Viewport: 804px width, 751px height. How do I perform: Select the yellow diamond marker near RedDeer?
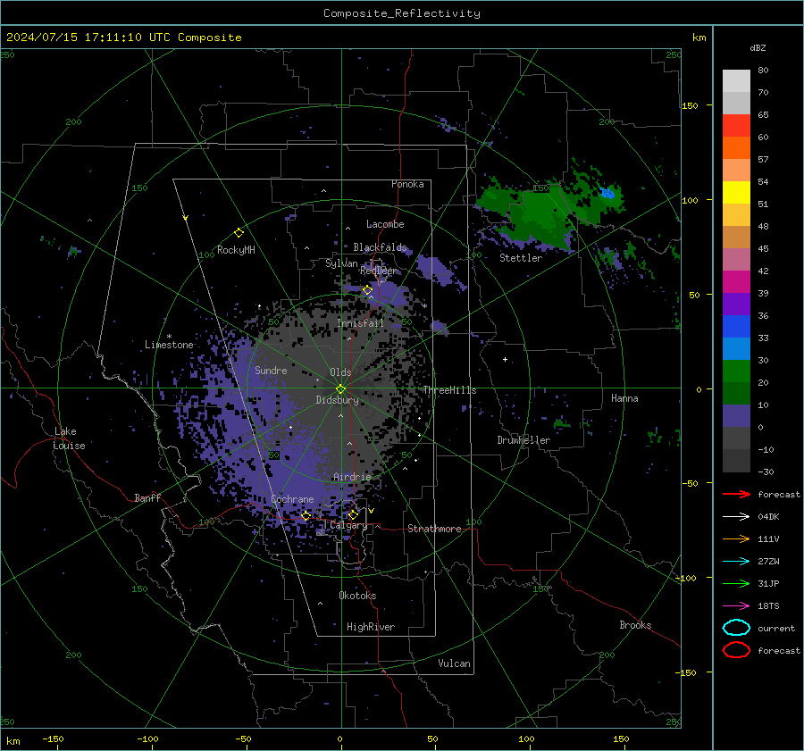[x=367, y=290]
